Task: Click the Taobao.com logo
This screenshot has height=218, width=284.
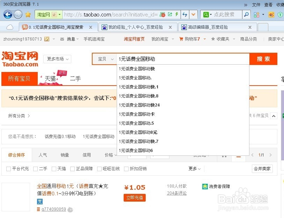Action: click(20, 59)
